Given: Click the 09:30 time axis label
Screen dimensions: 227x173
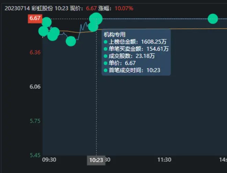Looking at the screenshot, I should coord(49,160).
